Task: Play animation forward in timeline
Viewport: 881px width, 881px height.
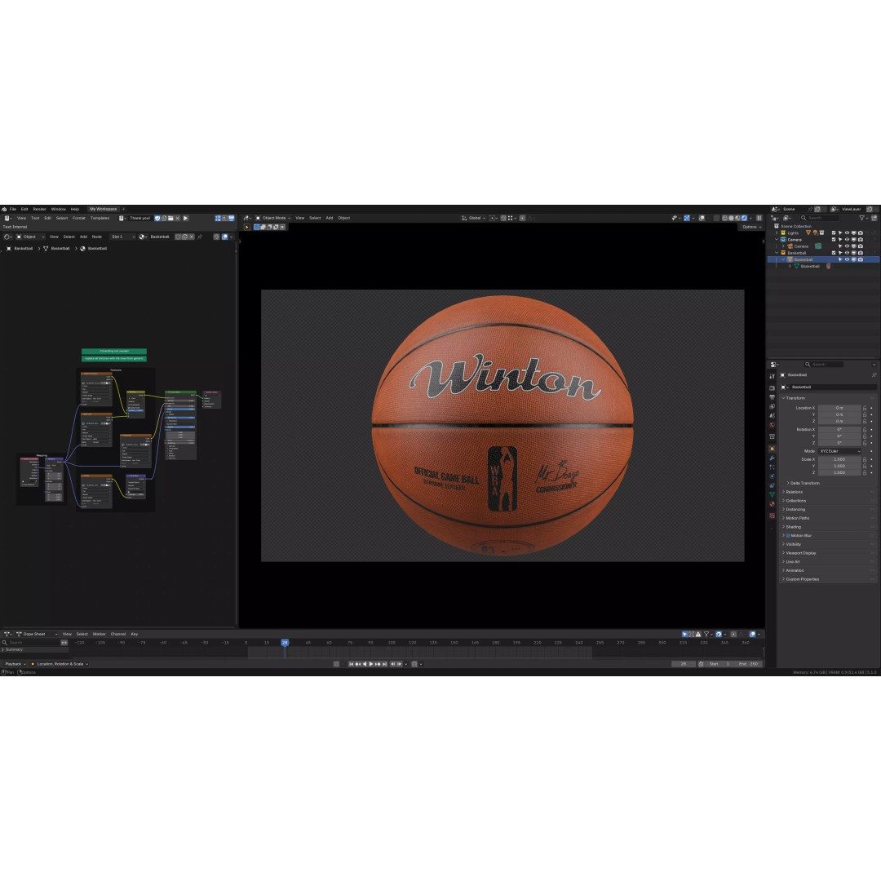Action: pyautogui.click(x=371, y=664)
